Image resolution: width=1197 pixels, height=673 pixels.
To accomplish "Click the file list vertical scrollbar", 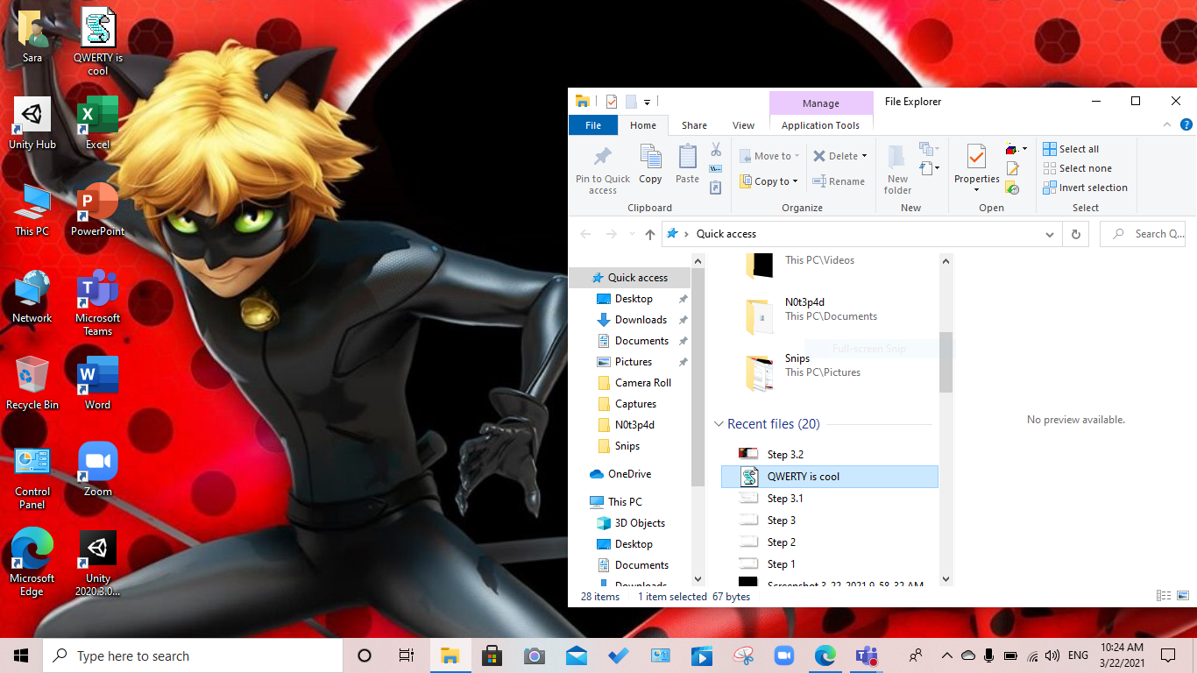I will tap(946, 361).
